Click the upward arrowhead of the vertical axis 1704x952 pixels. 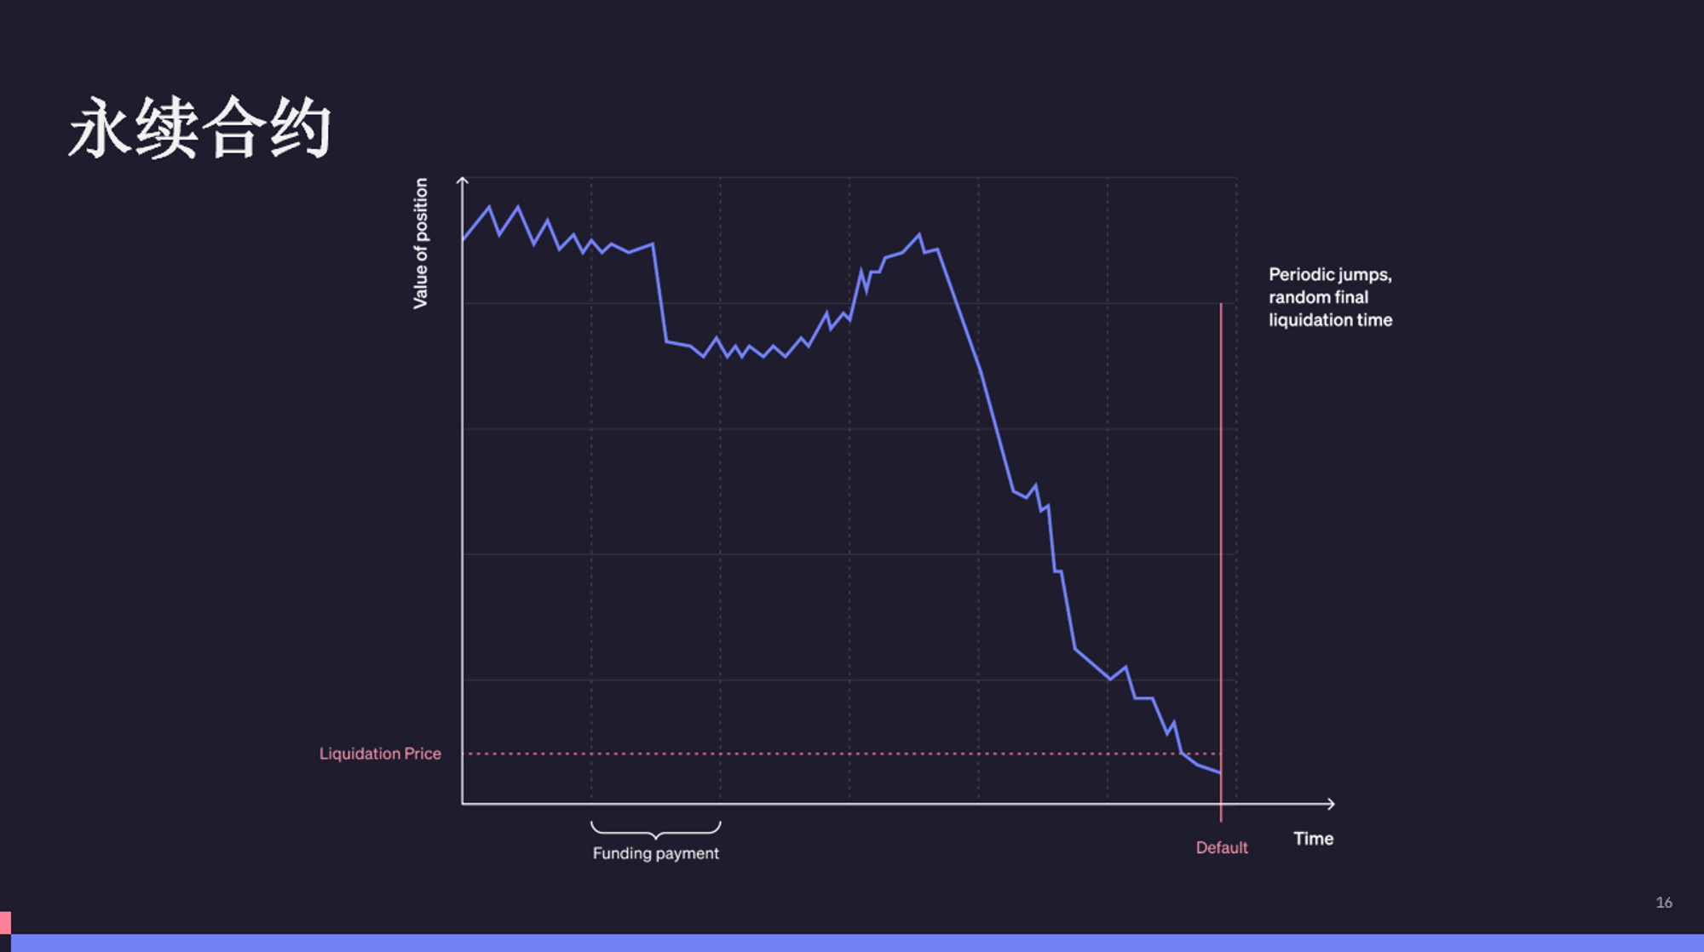(x=462, y=181)
